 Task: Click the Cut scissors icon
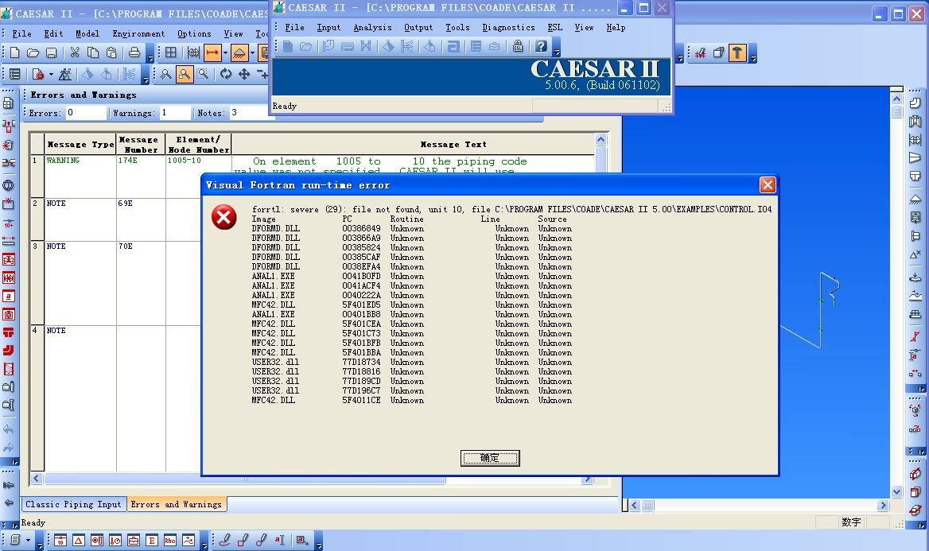coord(75,52)
